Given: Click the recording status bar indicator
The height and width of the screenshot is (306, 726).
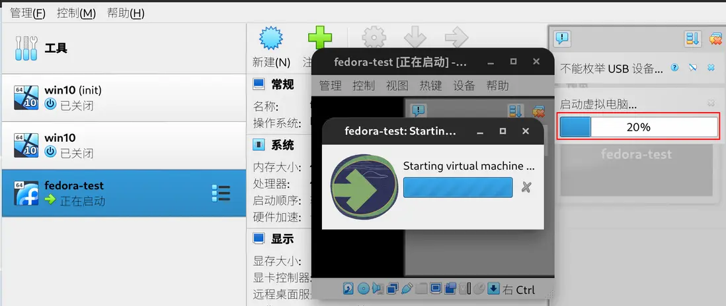Looking at the screenshot, I should click(450, 288).
